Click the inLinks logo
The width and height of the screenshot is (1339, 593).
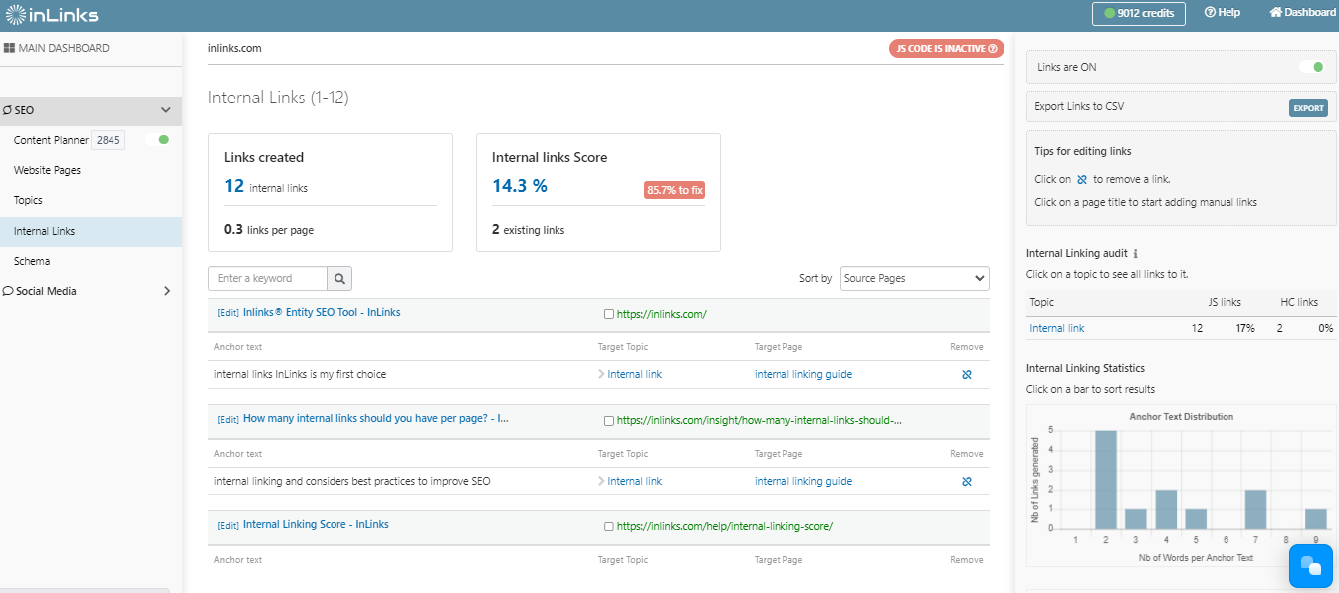pos(52,14)
